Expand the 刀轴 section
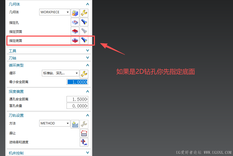The height and width of the screenshot is (156, 233). (x=87, y=58)
